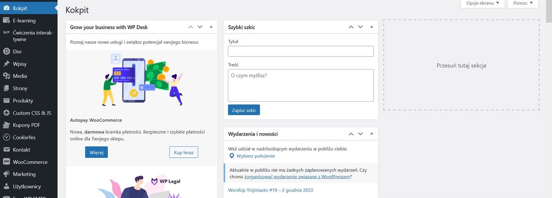Open the WordUp Trójmiasto #19 link
552x198 pixels.
(x=270, y=190)
